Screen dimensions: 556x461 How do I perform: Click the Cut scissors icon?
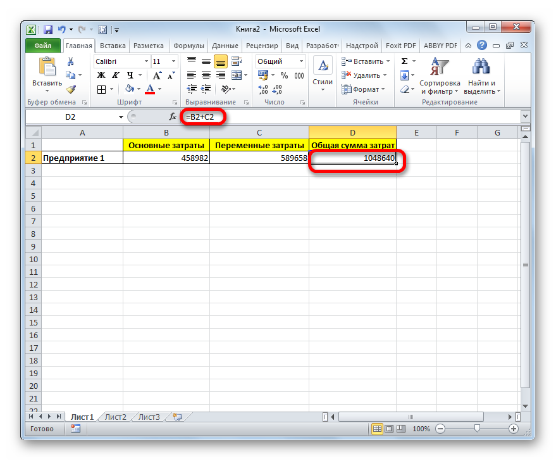71,62
